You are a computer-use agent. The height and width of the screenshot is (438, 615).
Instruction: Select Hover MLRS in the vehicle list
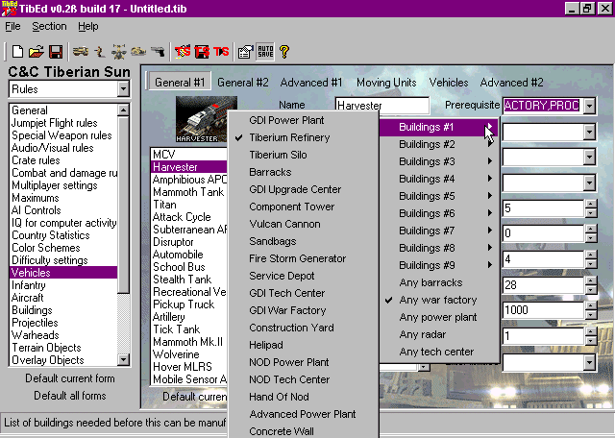[x=188, y=367]
